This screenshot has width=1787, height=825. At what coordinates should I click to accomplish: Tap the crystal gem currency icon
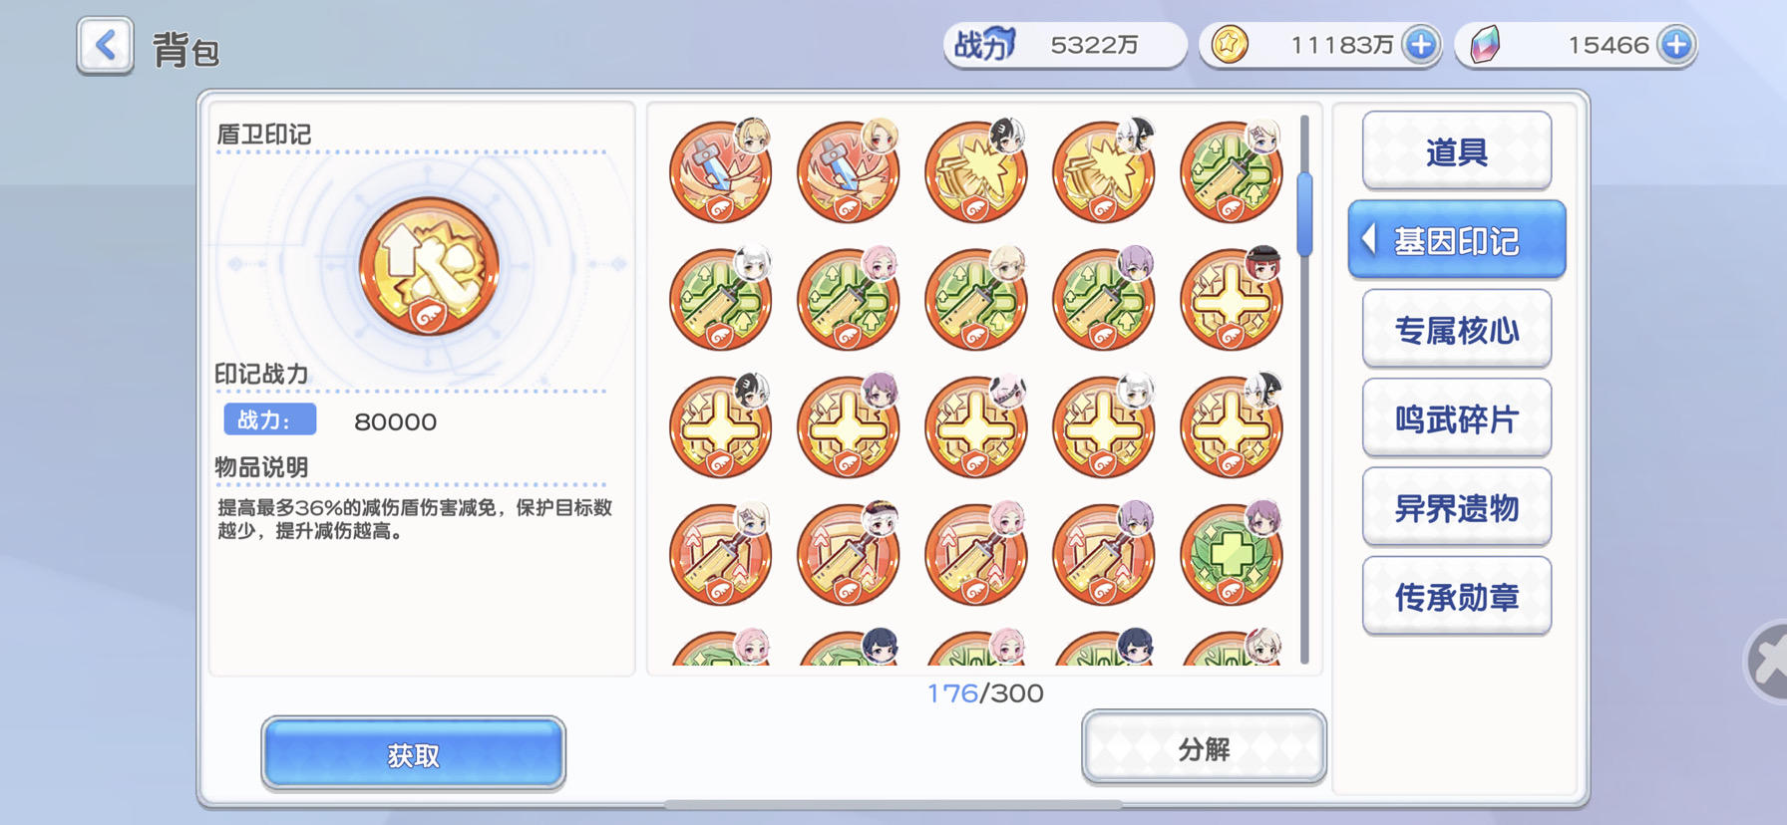pyautogui.click(x=1485, y=45)
